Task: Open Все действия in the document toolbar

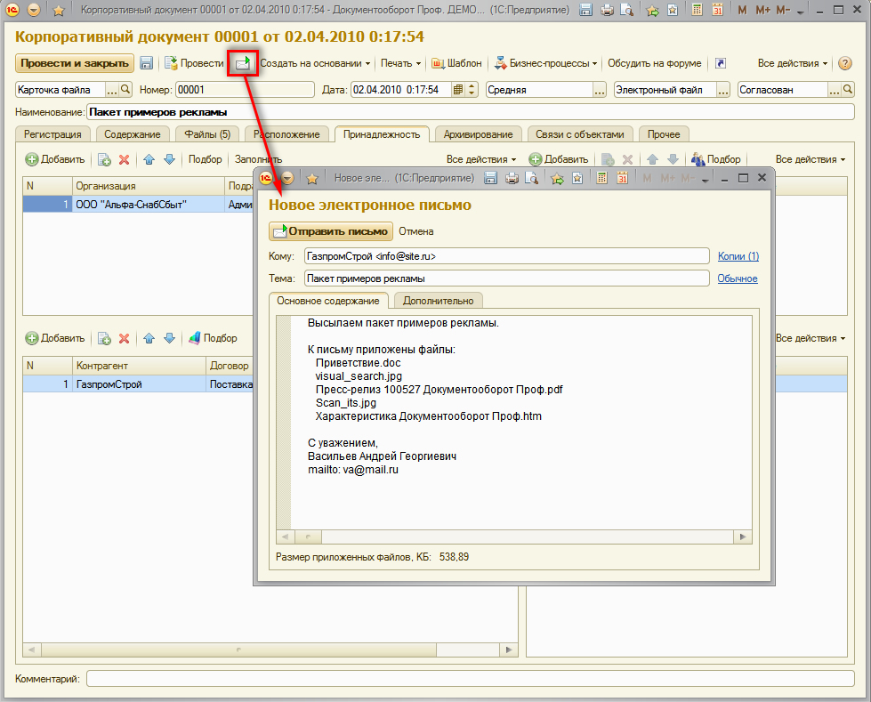Action: coord(793,63)
